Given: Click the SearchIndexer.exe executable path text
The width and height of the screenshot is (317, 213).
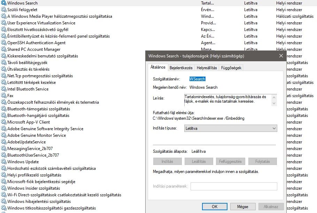Looking at the screenshot, I should pos(199,118).
